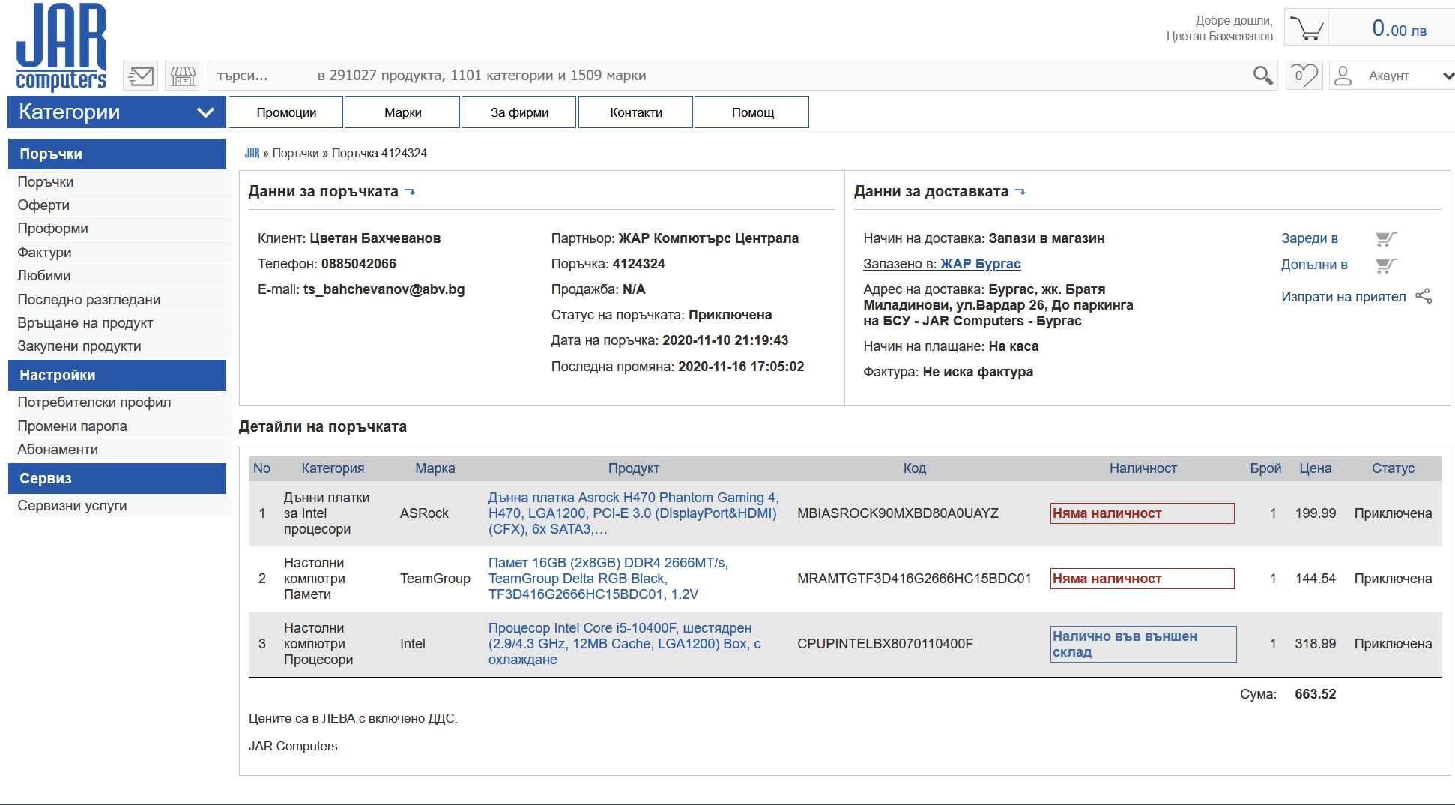The image size is (1455, 805).
Task: Click the user account avatar icon
Action: point(1343,76)
